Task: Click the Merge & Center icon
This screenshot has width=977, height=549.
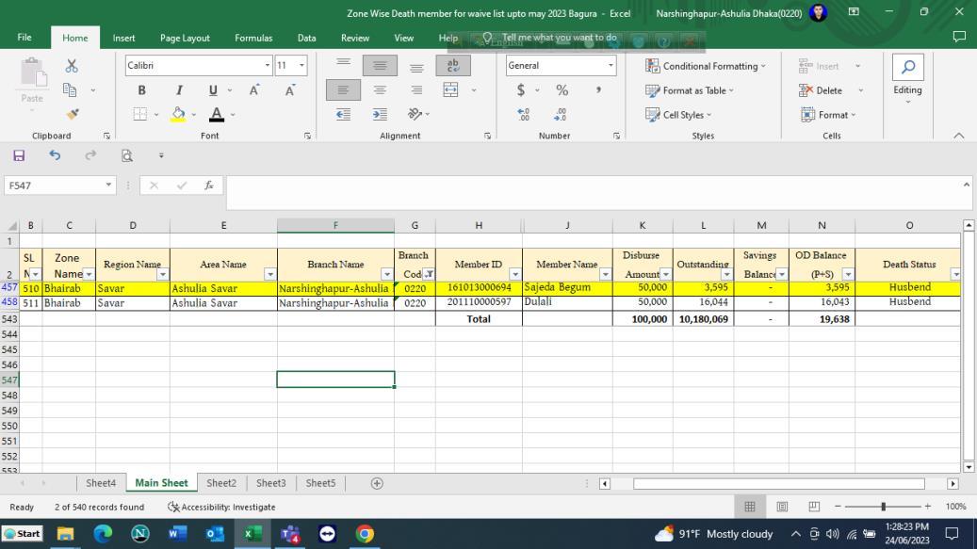Action: [450, 90]
